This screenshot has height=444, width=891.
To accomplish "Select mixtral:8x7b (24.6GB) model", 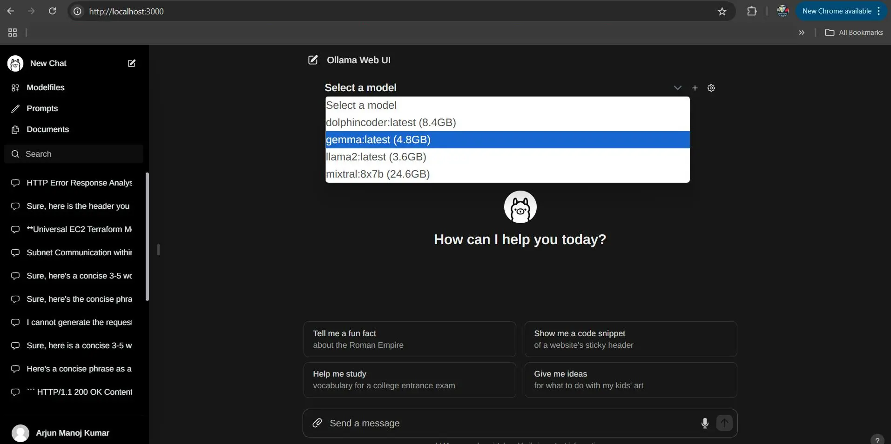I will click(507, 174).
